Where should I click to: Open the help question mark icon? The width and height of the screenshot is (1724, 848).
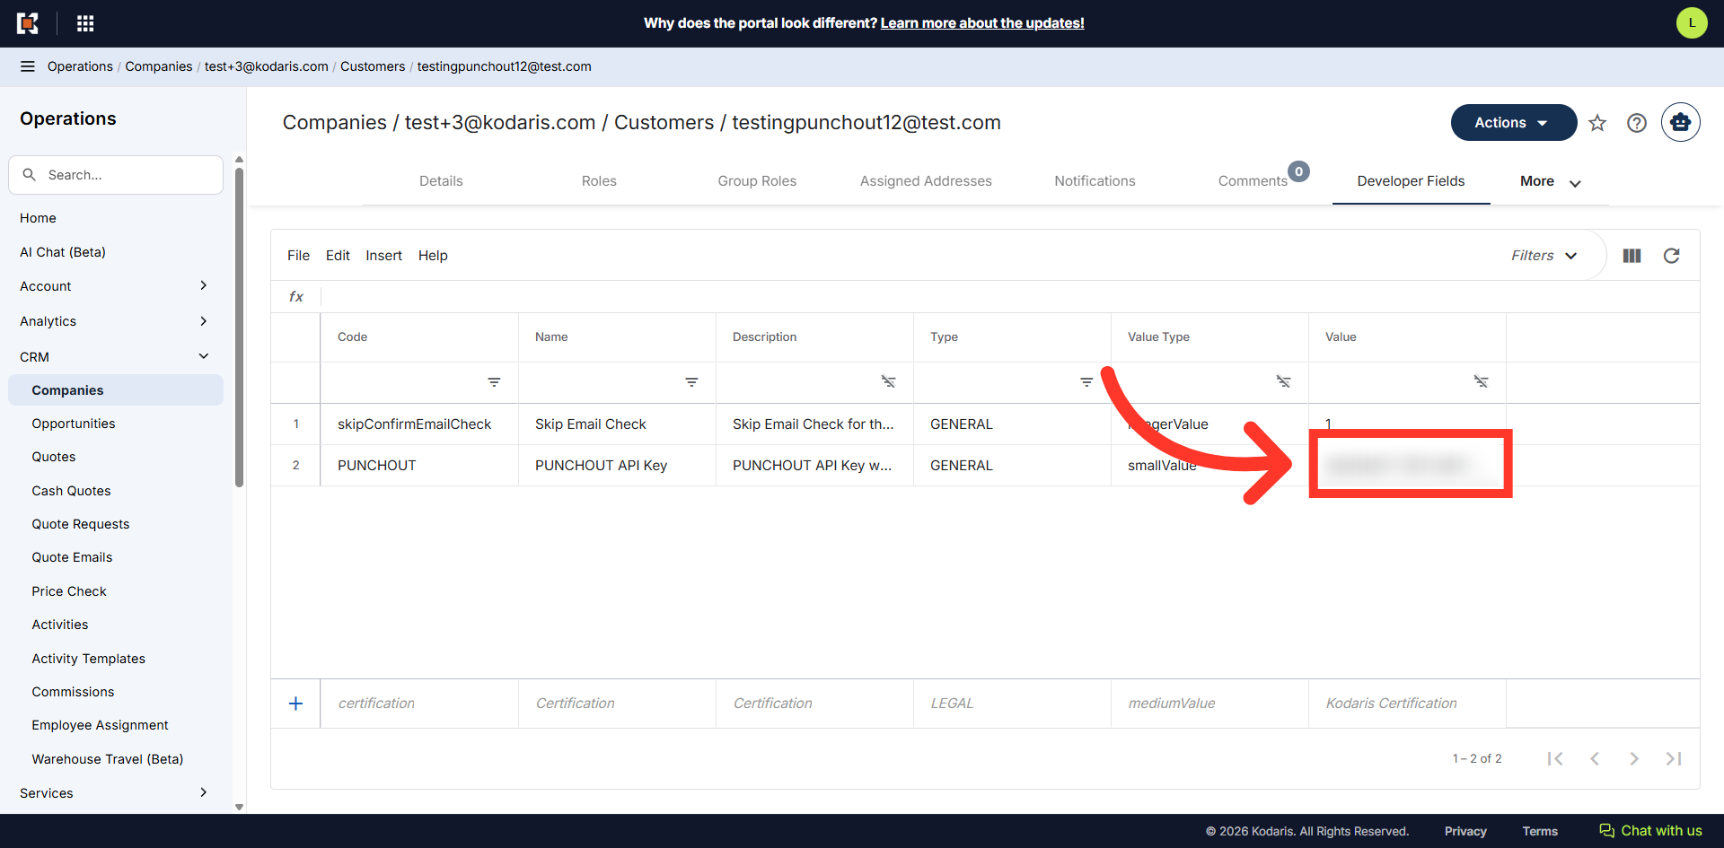(x=1637, y=123)
